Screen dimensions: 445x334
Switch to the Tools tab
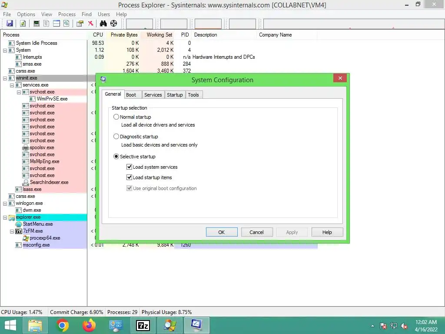tap(193, 95)
